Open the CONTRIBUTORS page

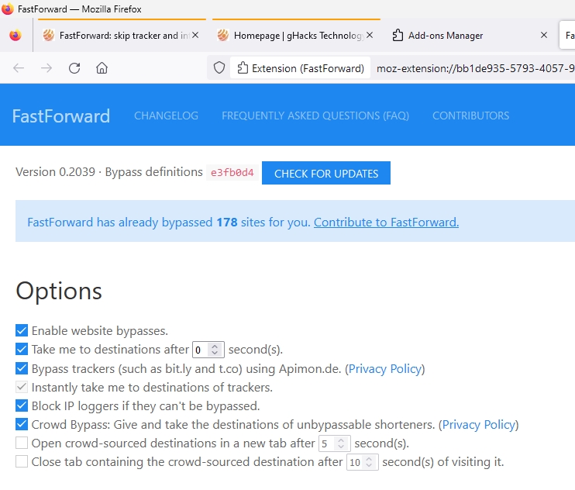[471, 116]
